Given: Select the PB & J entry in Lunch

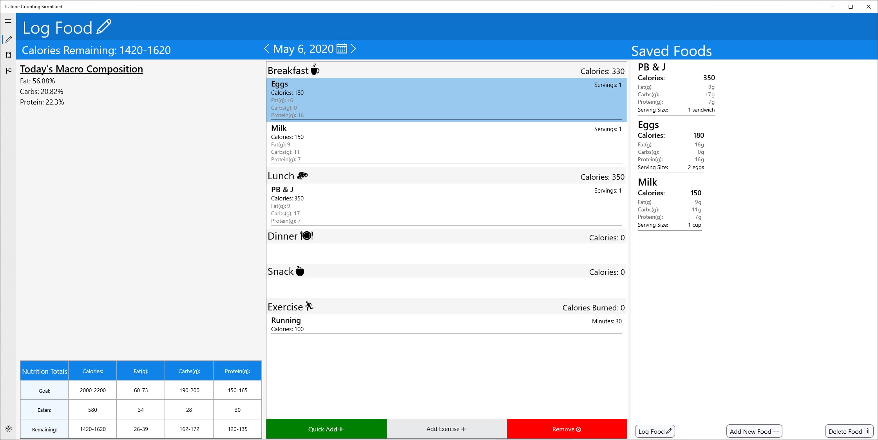Looking at the screenshot, I should (446, 205).
